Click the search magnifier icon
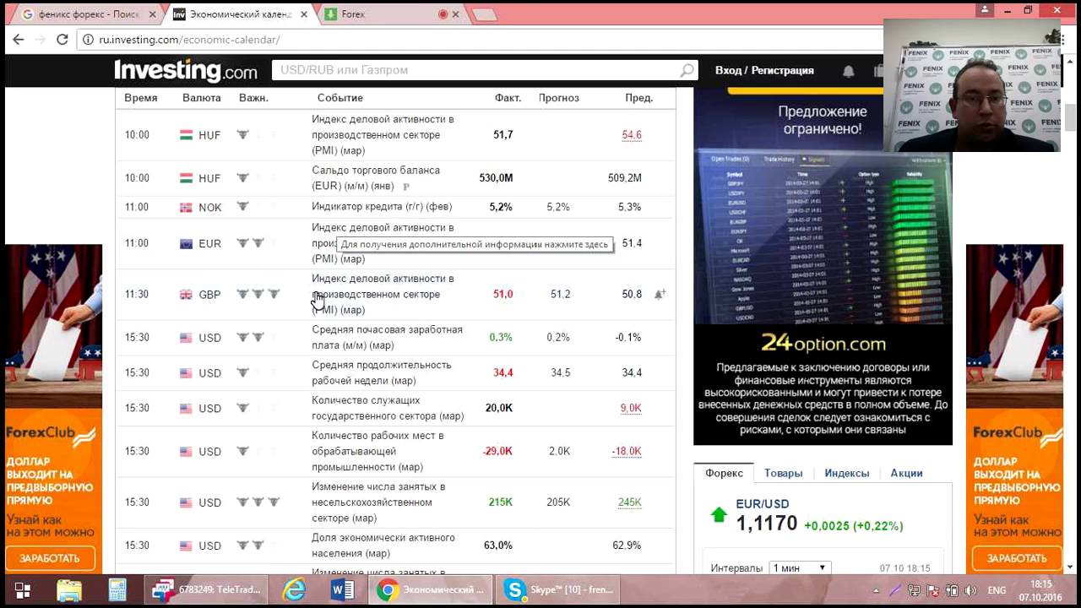 click(x=687, y=71)
